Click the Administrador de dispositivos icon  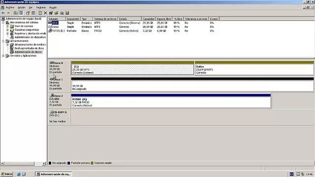(x=12, y=37)
